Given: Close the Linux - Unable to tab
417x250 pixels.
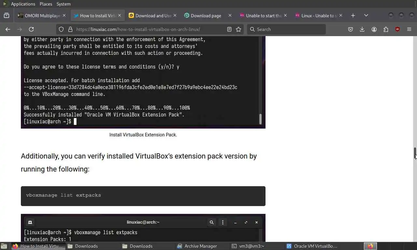Looking at the screenshot, I should coord(341,15).
